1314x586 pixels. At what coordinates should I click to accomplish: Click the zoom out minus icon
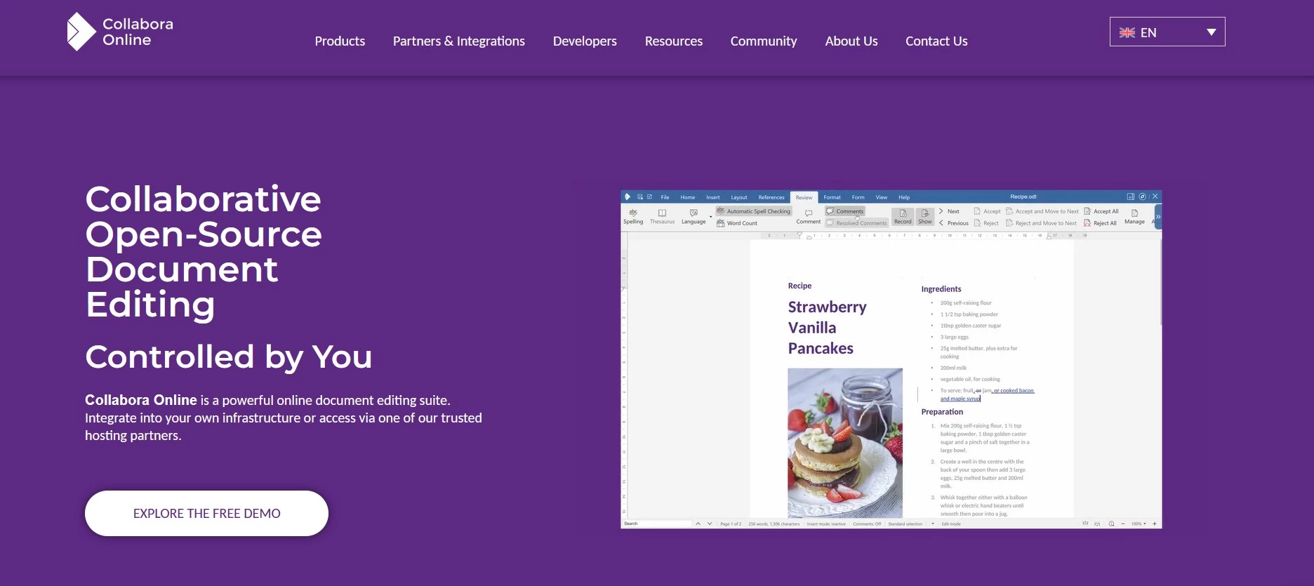(x=1123, y=524)
